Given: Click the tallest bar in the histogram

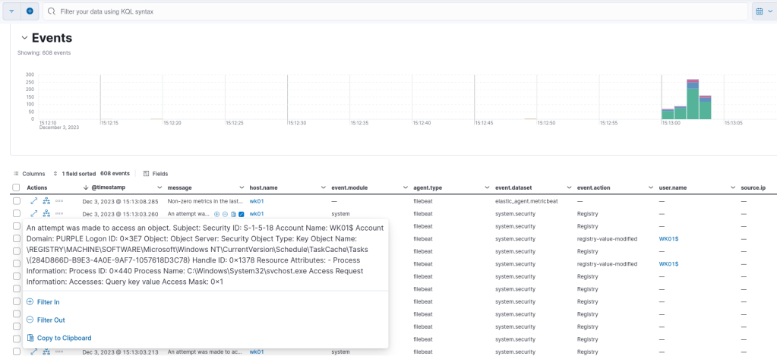Looking at the screenshot, I should pos(692,99).
